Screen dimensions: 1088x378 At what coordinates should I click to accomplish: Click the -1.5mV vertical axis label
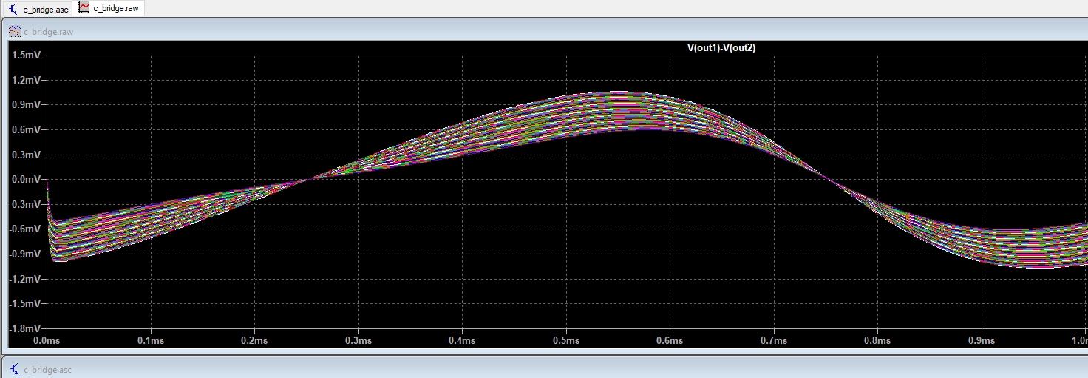pos(24,304)
